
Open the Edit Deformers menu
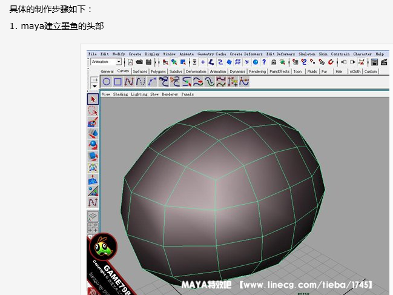point(280,54)
